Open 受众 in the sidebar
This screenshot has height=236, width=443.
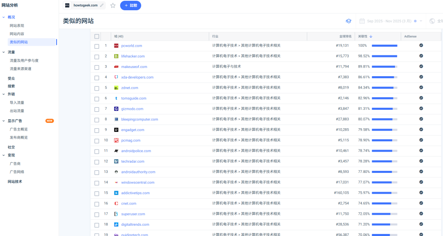coord(11,79)
